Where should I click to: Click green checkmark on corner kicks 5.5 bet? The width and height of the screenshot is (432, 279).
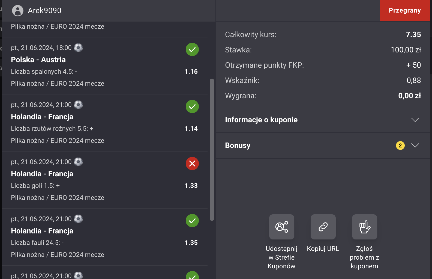pyautogui.click(x=192, y=106)
